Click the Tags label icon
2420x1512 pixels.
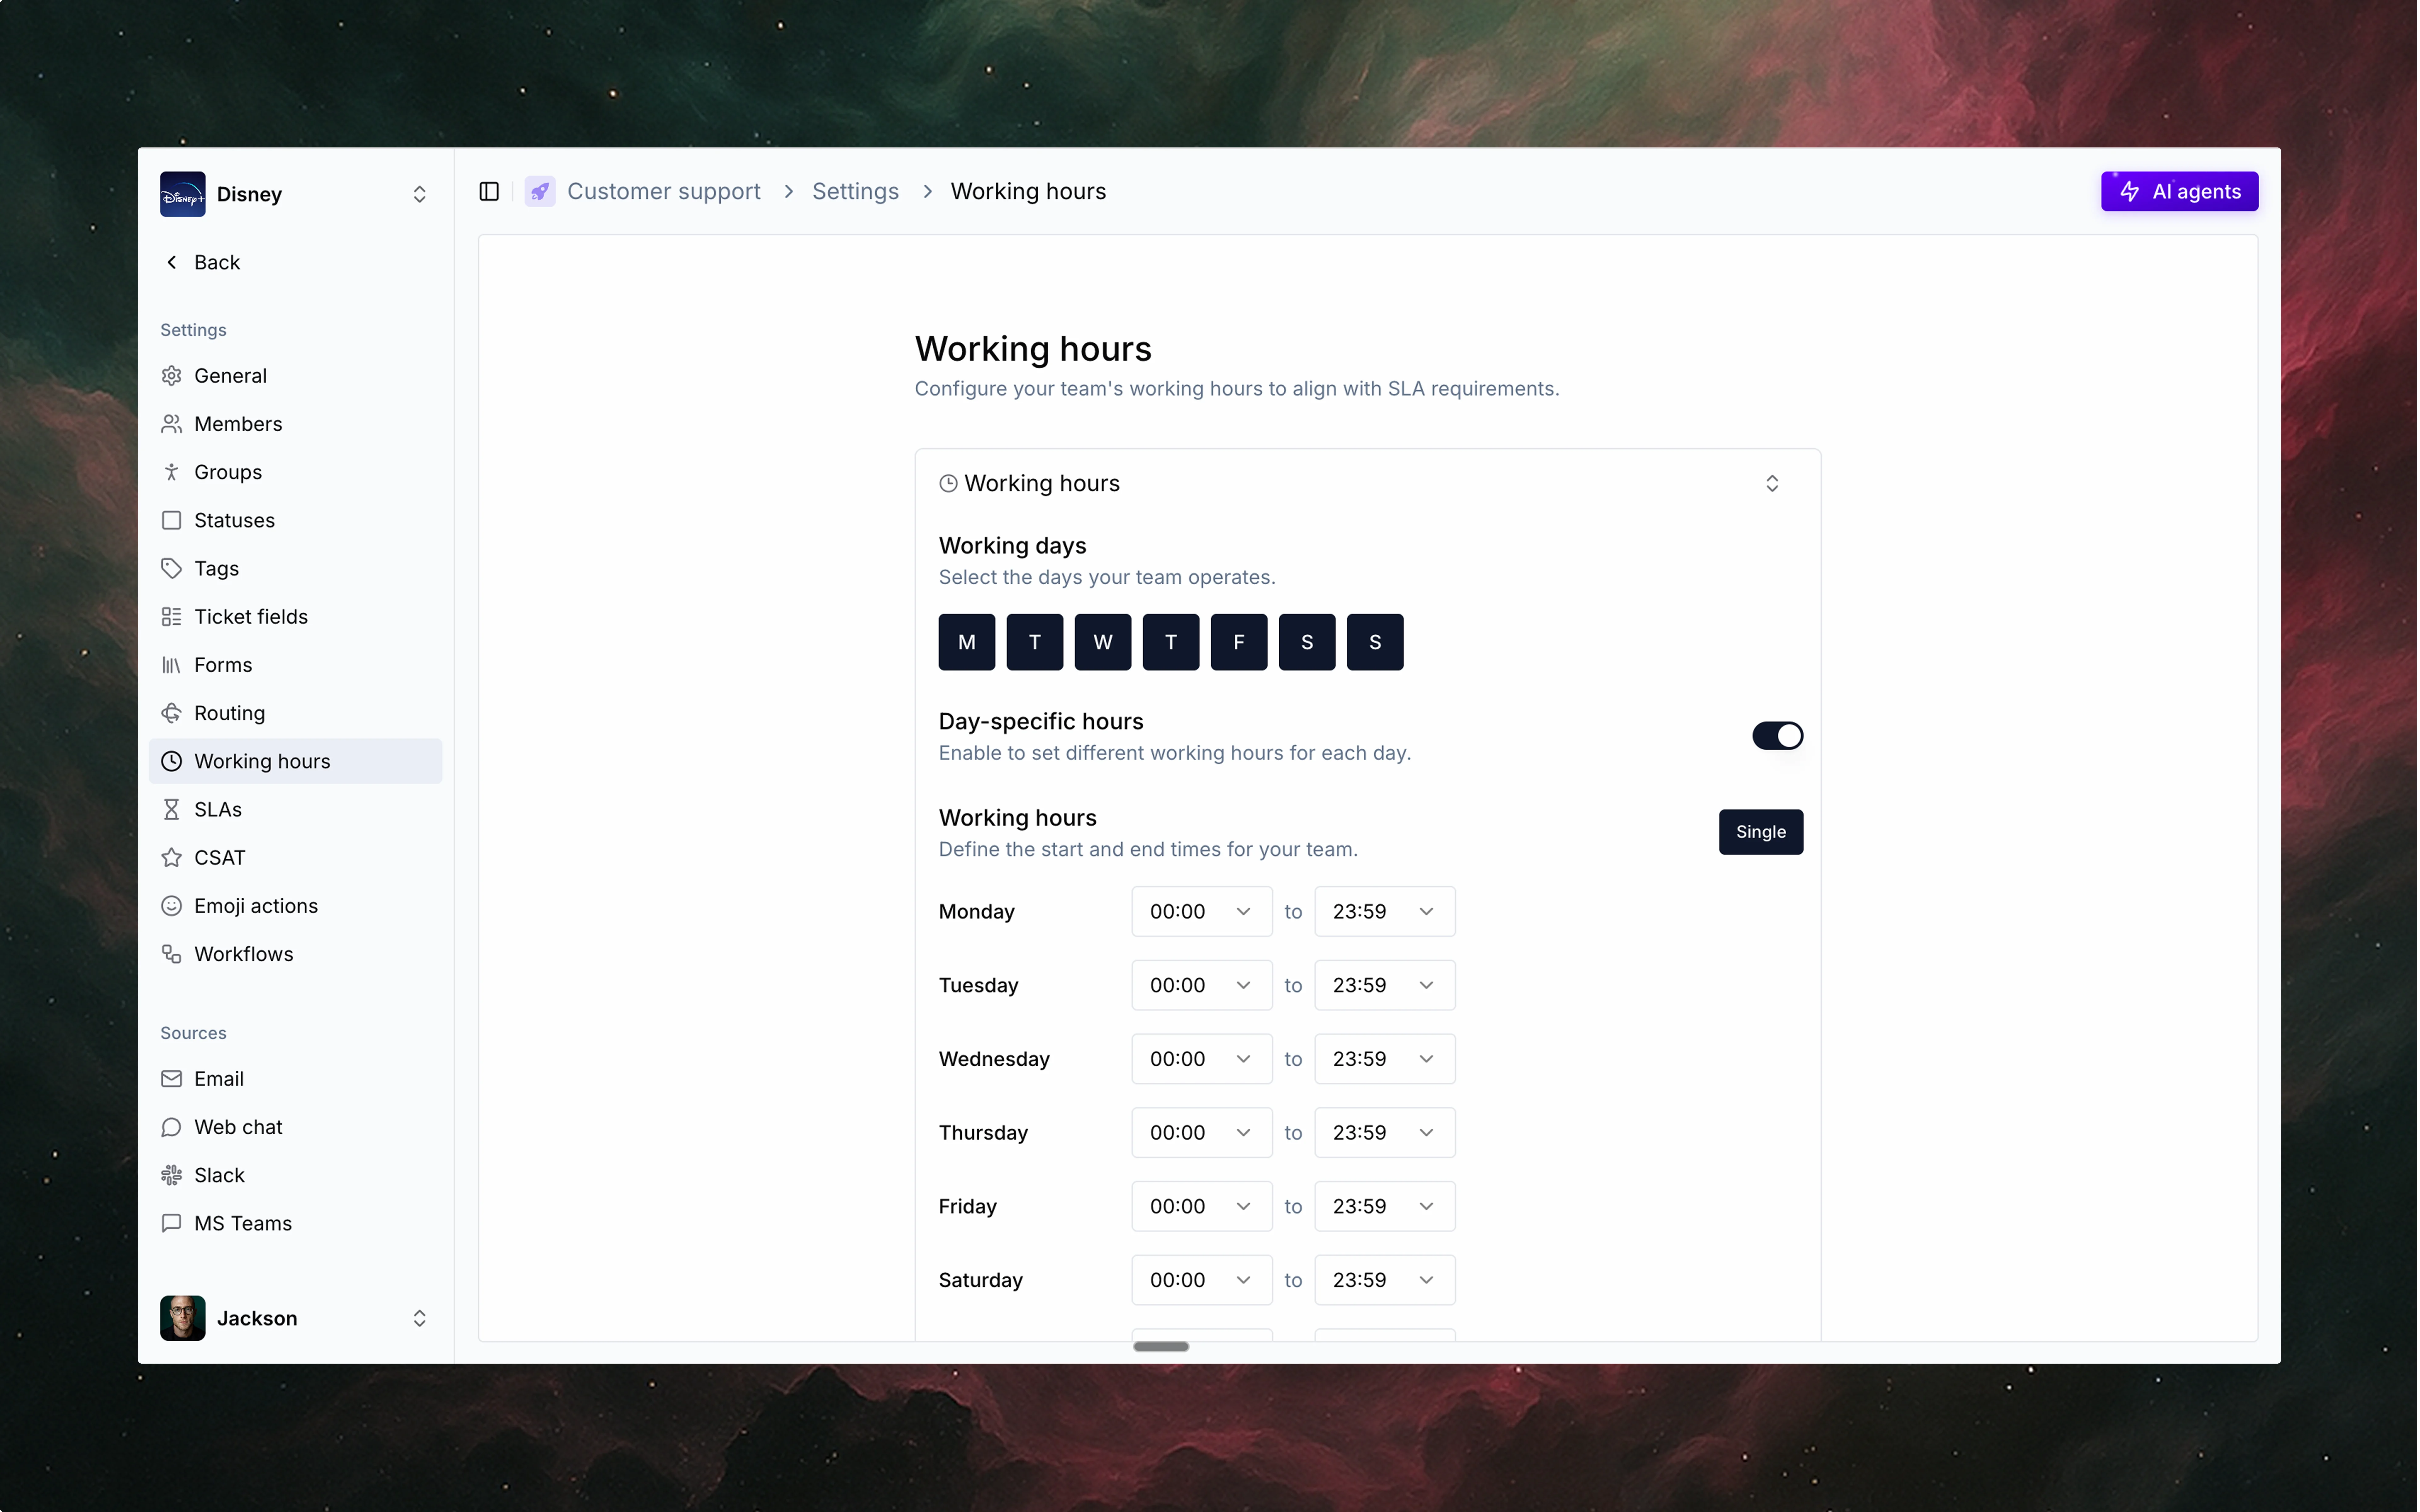[172, 568]
